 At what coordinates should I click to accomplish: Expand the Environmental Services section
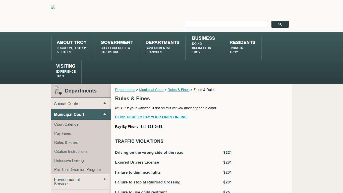tap(105, 179)
